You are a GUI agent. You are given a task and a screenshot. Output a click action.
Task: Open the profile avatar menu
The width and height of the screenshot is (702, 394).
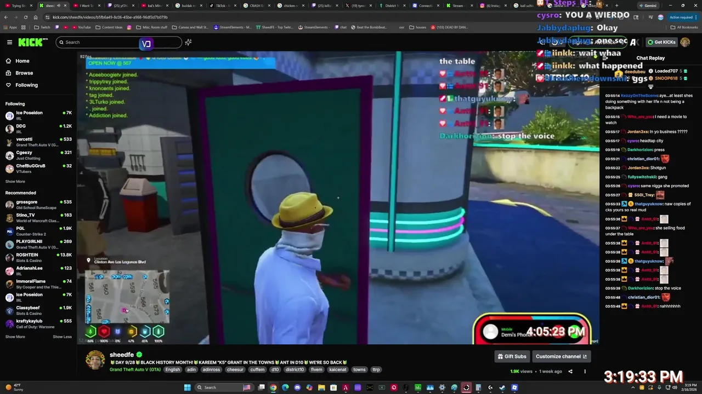coord(685,42)
